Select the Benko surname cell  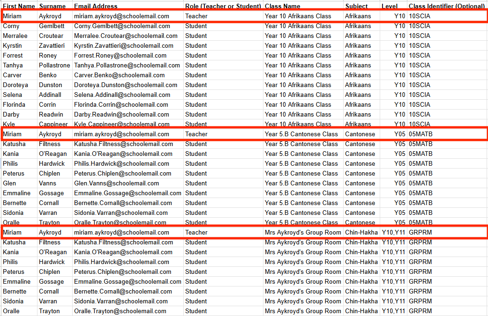click(x=54, y=75)
